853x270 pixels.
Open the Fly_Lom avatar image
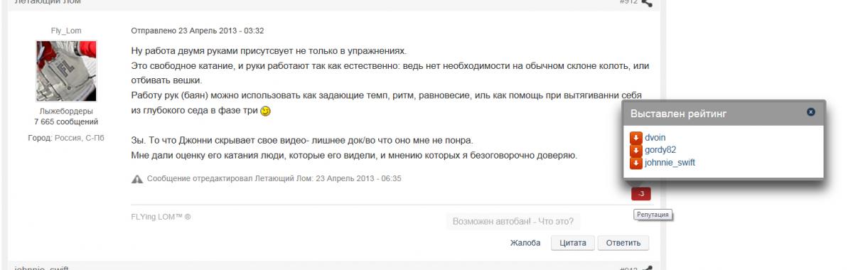pos(66,71)
